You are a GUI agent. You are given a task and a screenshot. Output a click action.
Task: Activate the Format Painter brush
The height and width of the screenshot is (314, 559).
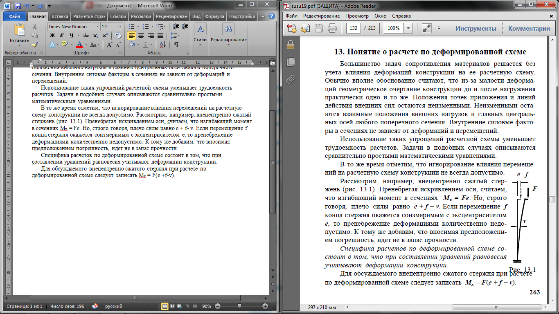point(34,45)
